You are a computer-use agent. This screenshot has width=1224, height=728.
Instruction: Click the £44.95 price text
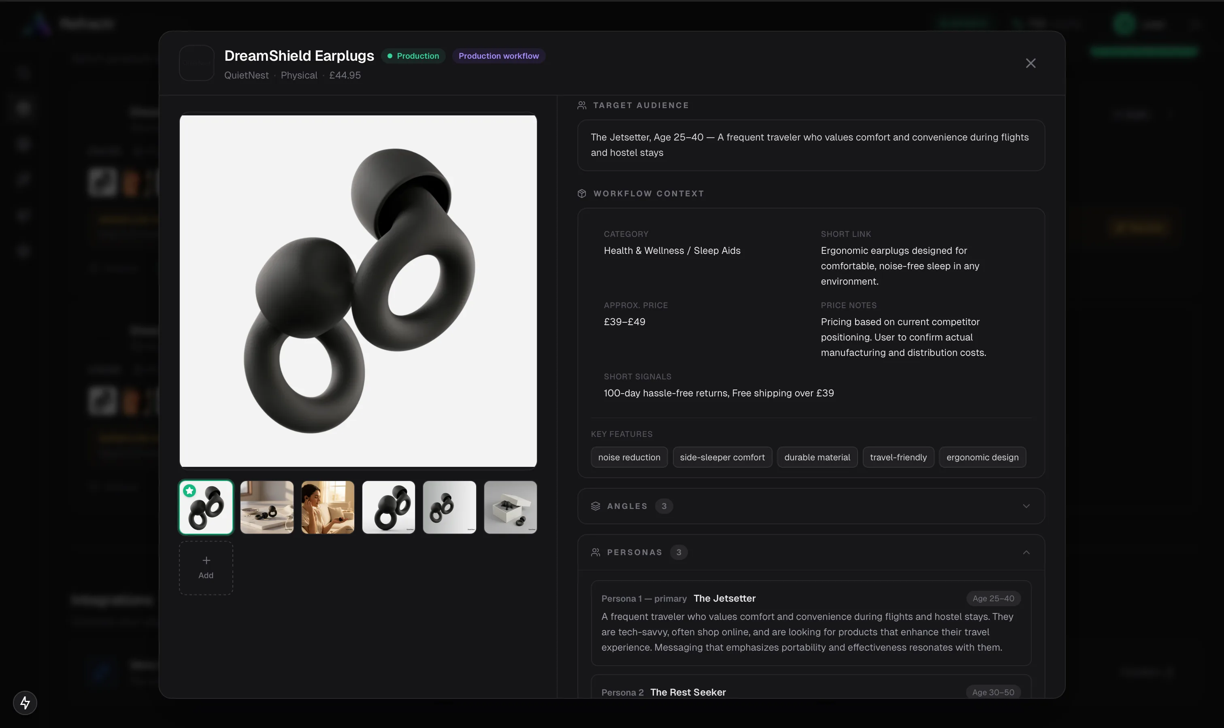click(x=345, y=76)
